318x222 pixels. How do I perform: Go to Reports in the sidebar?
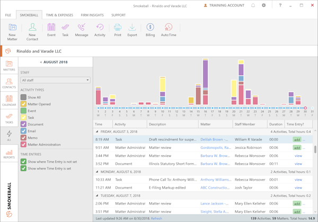coord(9,154)
